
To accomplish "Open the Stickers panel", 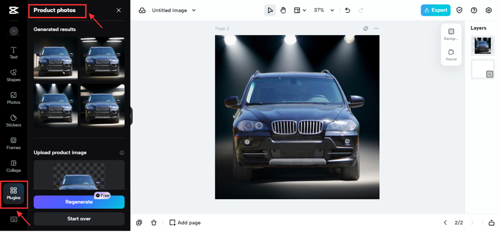I will 14,121.
